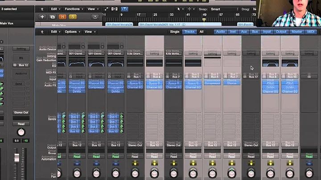
Task: Toggle the Aux channel filter button
Action: coord(244,32)
